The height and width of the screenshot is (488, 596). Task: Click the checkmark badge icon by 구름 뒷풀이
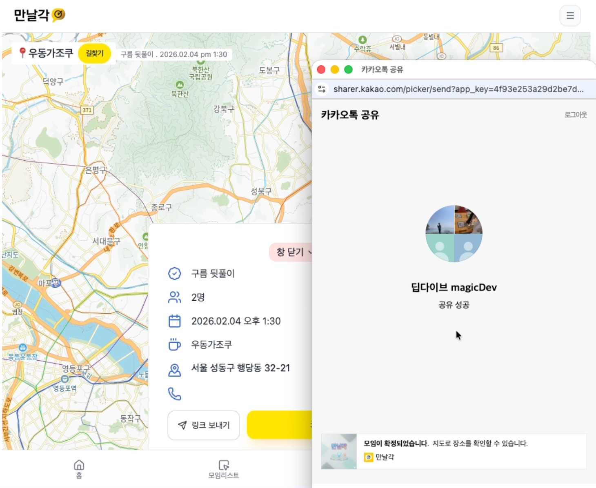tap(175, 273)
